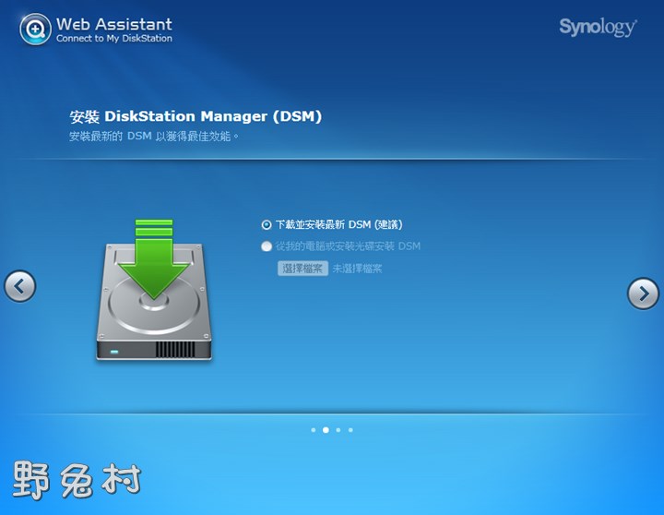
Task: Jump to the fourth page indicator dot
Action: click(350, 430)
